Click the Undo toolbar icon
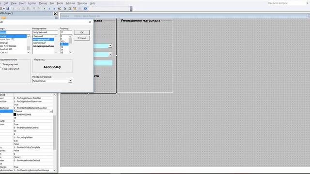 34,9
